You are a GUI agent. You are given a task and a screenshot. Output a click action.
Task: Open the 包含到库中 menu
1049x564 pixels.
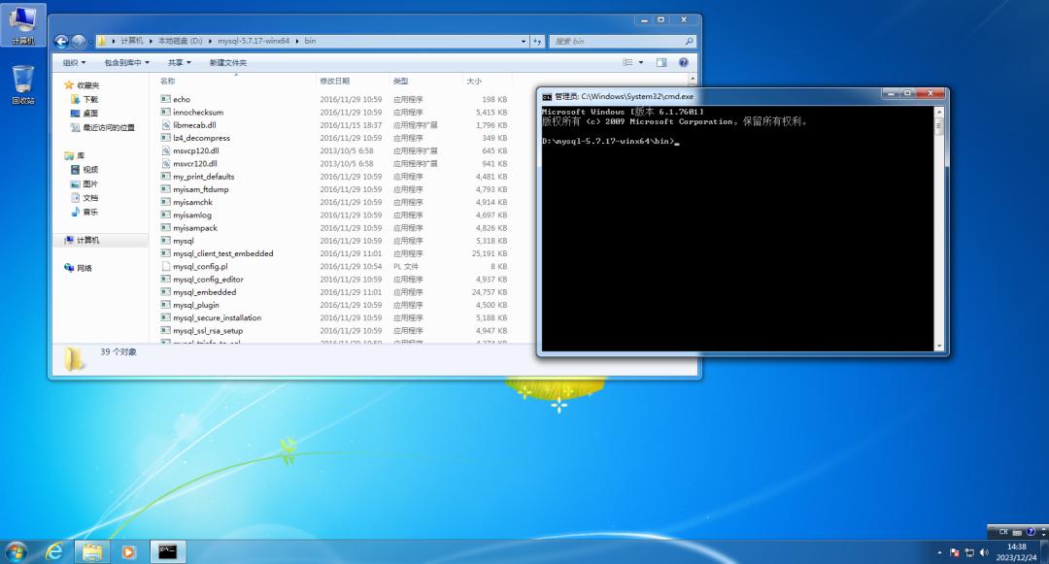pyautogui.click(x=126, y=63)
